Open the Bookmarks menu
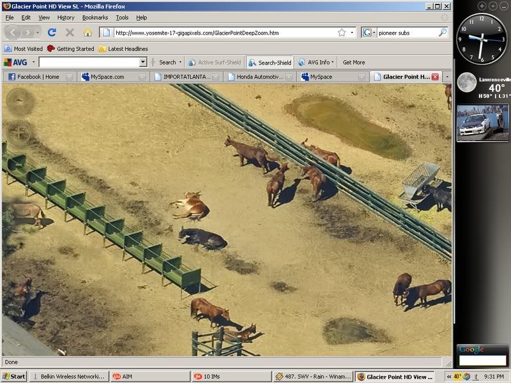This screenshot has height=383, width=511. coord(95,17)
